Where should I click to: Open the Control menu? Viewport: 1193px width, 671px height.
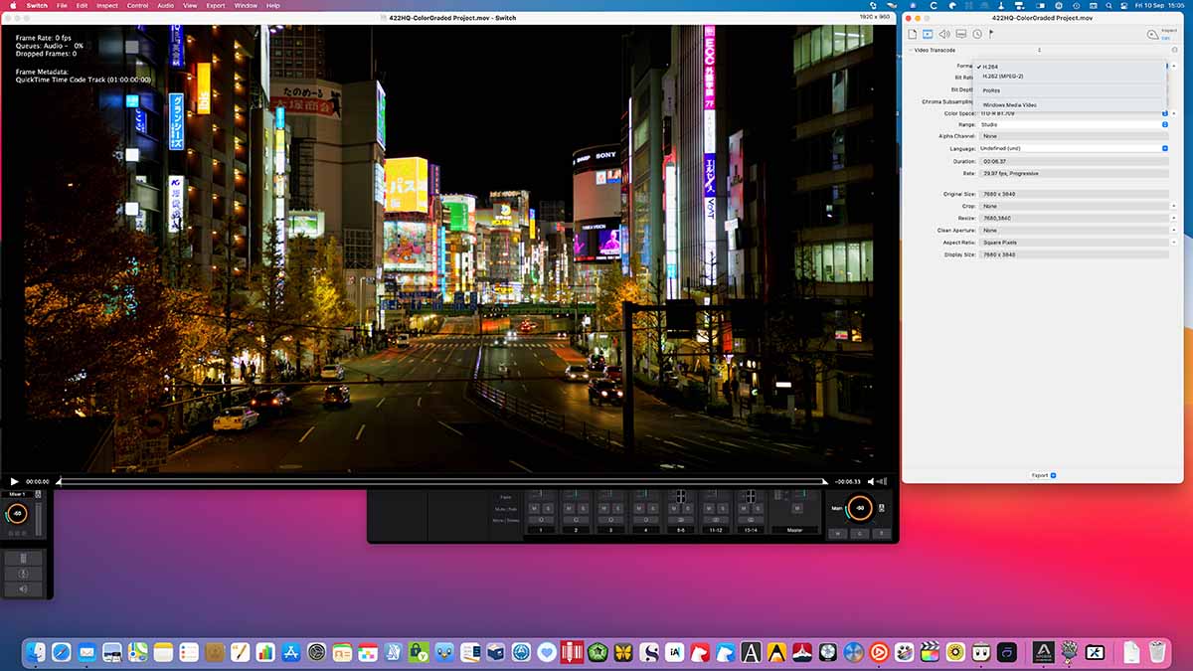coord(137,5)
